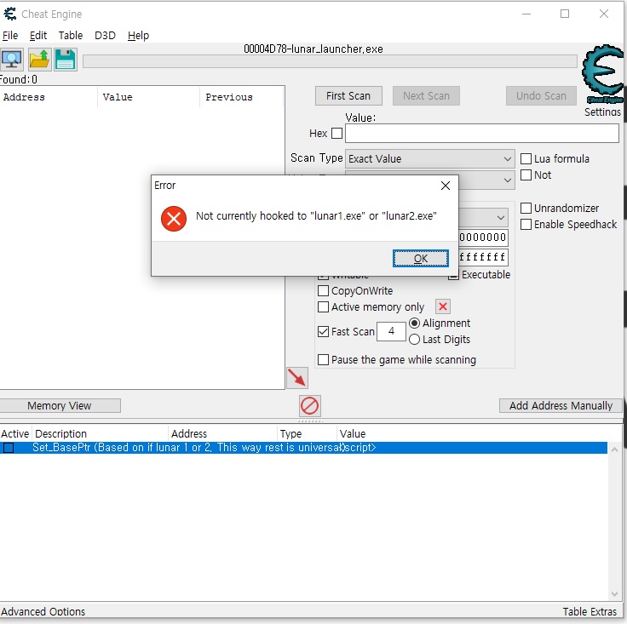
Task: Click the address table Address column header
Action: (222, 433)
